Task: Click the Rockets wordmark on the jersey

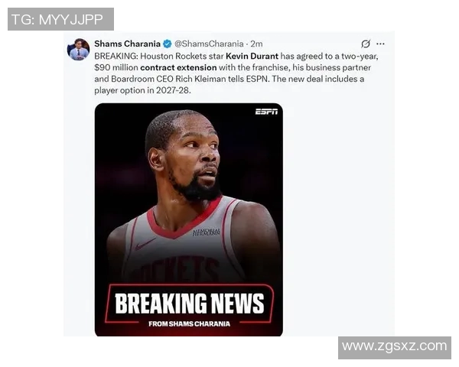Action: coord(181,268)
